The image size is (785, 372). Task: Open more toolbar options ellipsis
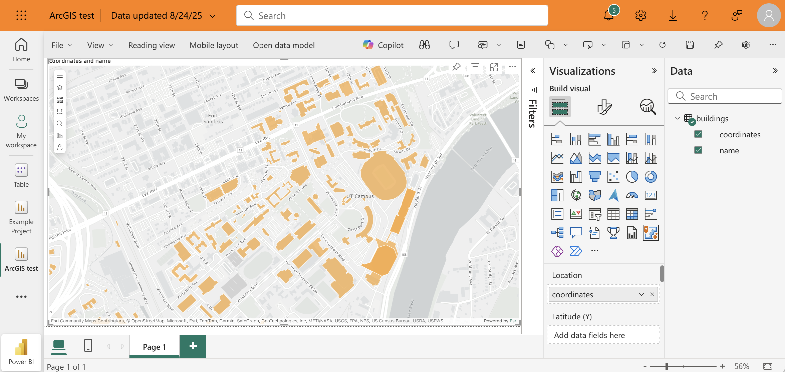click(x=773, y=45)
